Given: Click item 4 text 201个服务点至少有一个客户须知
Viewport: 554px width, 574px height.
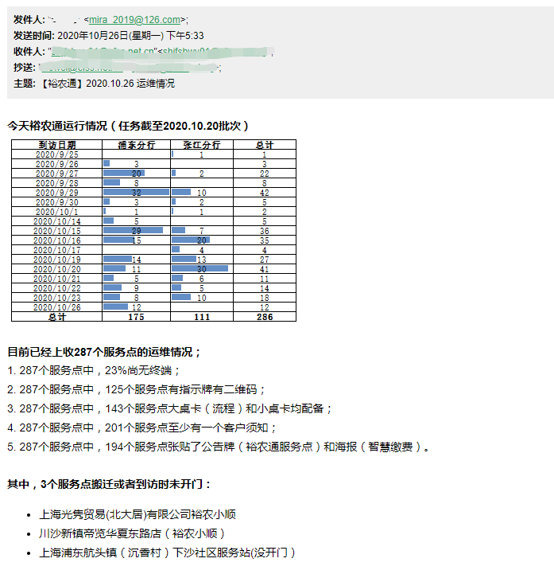Looking at the screenshot, I should click(x=187, y=428).
